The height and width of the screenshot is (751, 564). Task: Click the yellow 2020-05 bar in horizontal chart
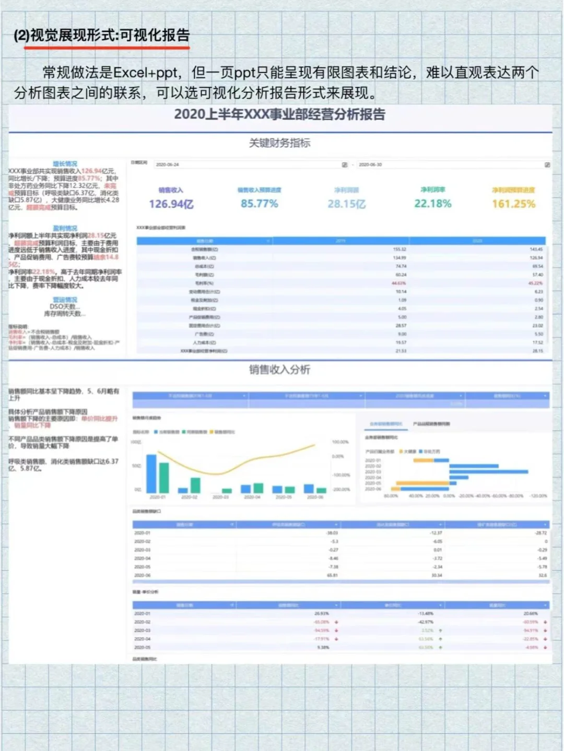click(422, 483)
